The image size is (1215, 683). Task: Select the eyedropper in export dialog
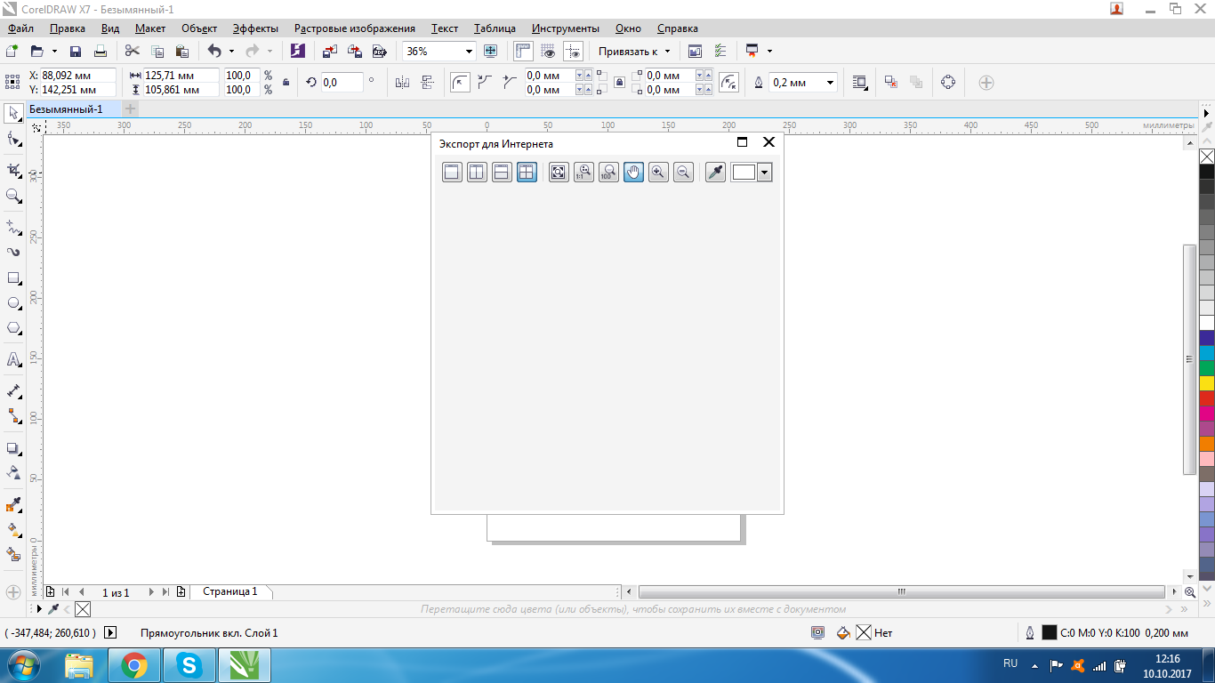pos(715,173)
